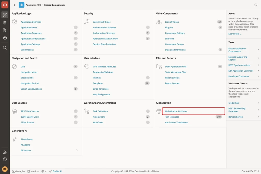Expand Developer Comments arrow

click(258, 76)
